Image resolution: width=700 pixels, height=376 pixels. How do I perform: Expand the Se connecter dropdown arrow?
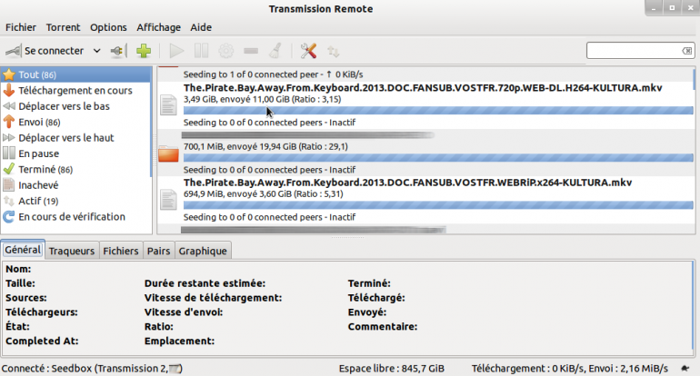[x=96, y=51]
